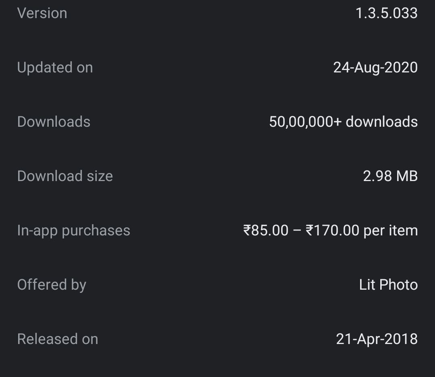Tap the Version label
The height and width of the screenshot is (377, 435).
(42, 13)
